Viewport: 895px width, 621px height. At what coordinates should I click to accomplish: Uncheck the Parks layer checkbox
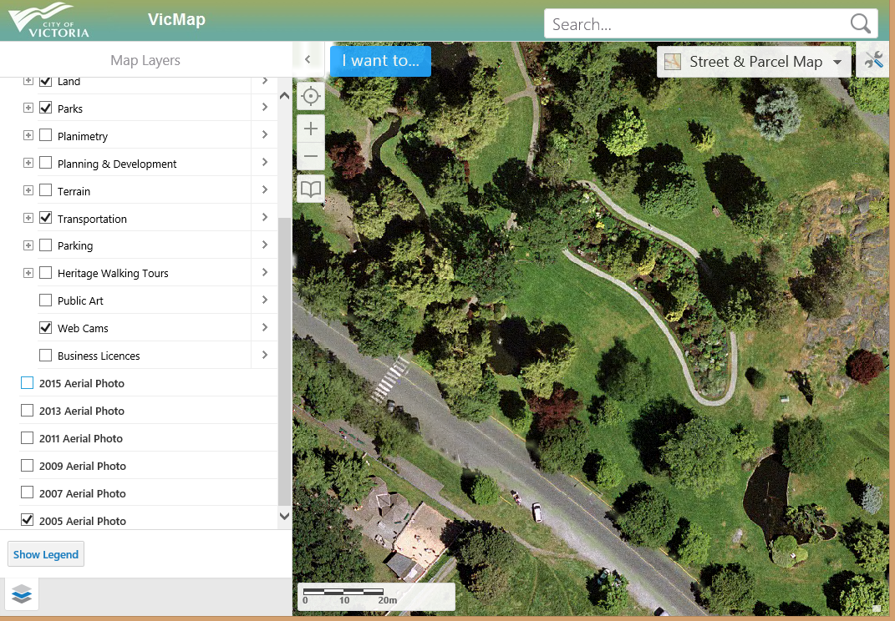pyautogui.click(x=46, y=108)
